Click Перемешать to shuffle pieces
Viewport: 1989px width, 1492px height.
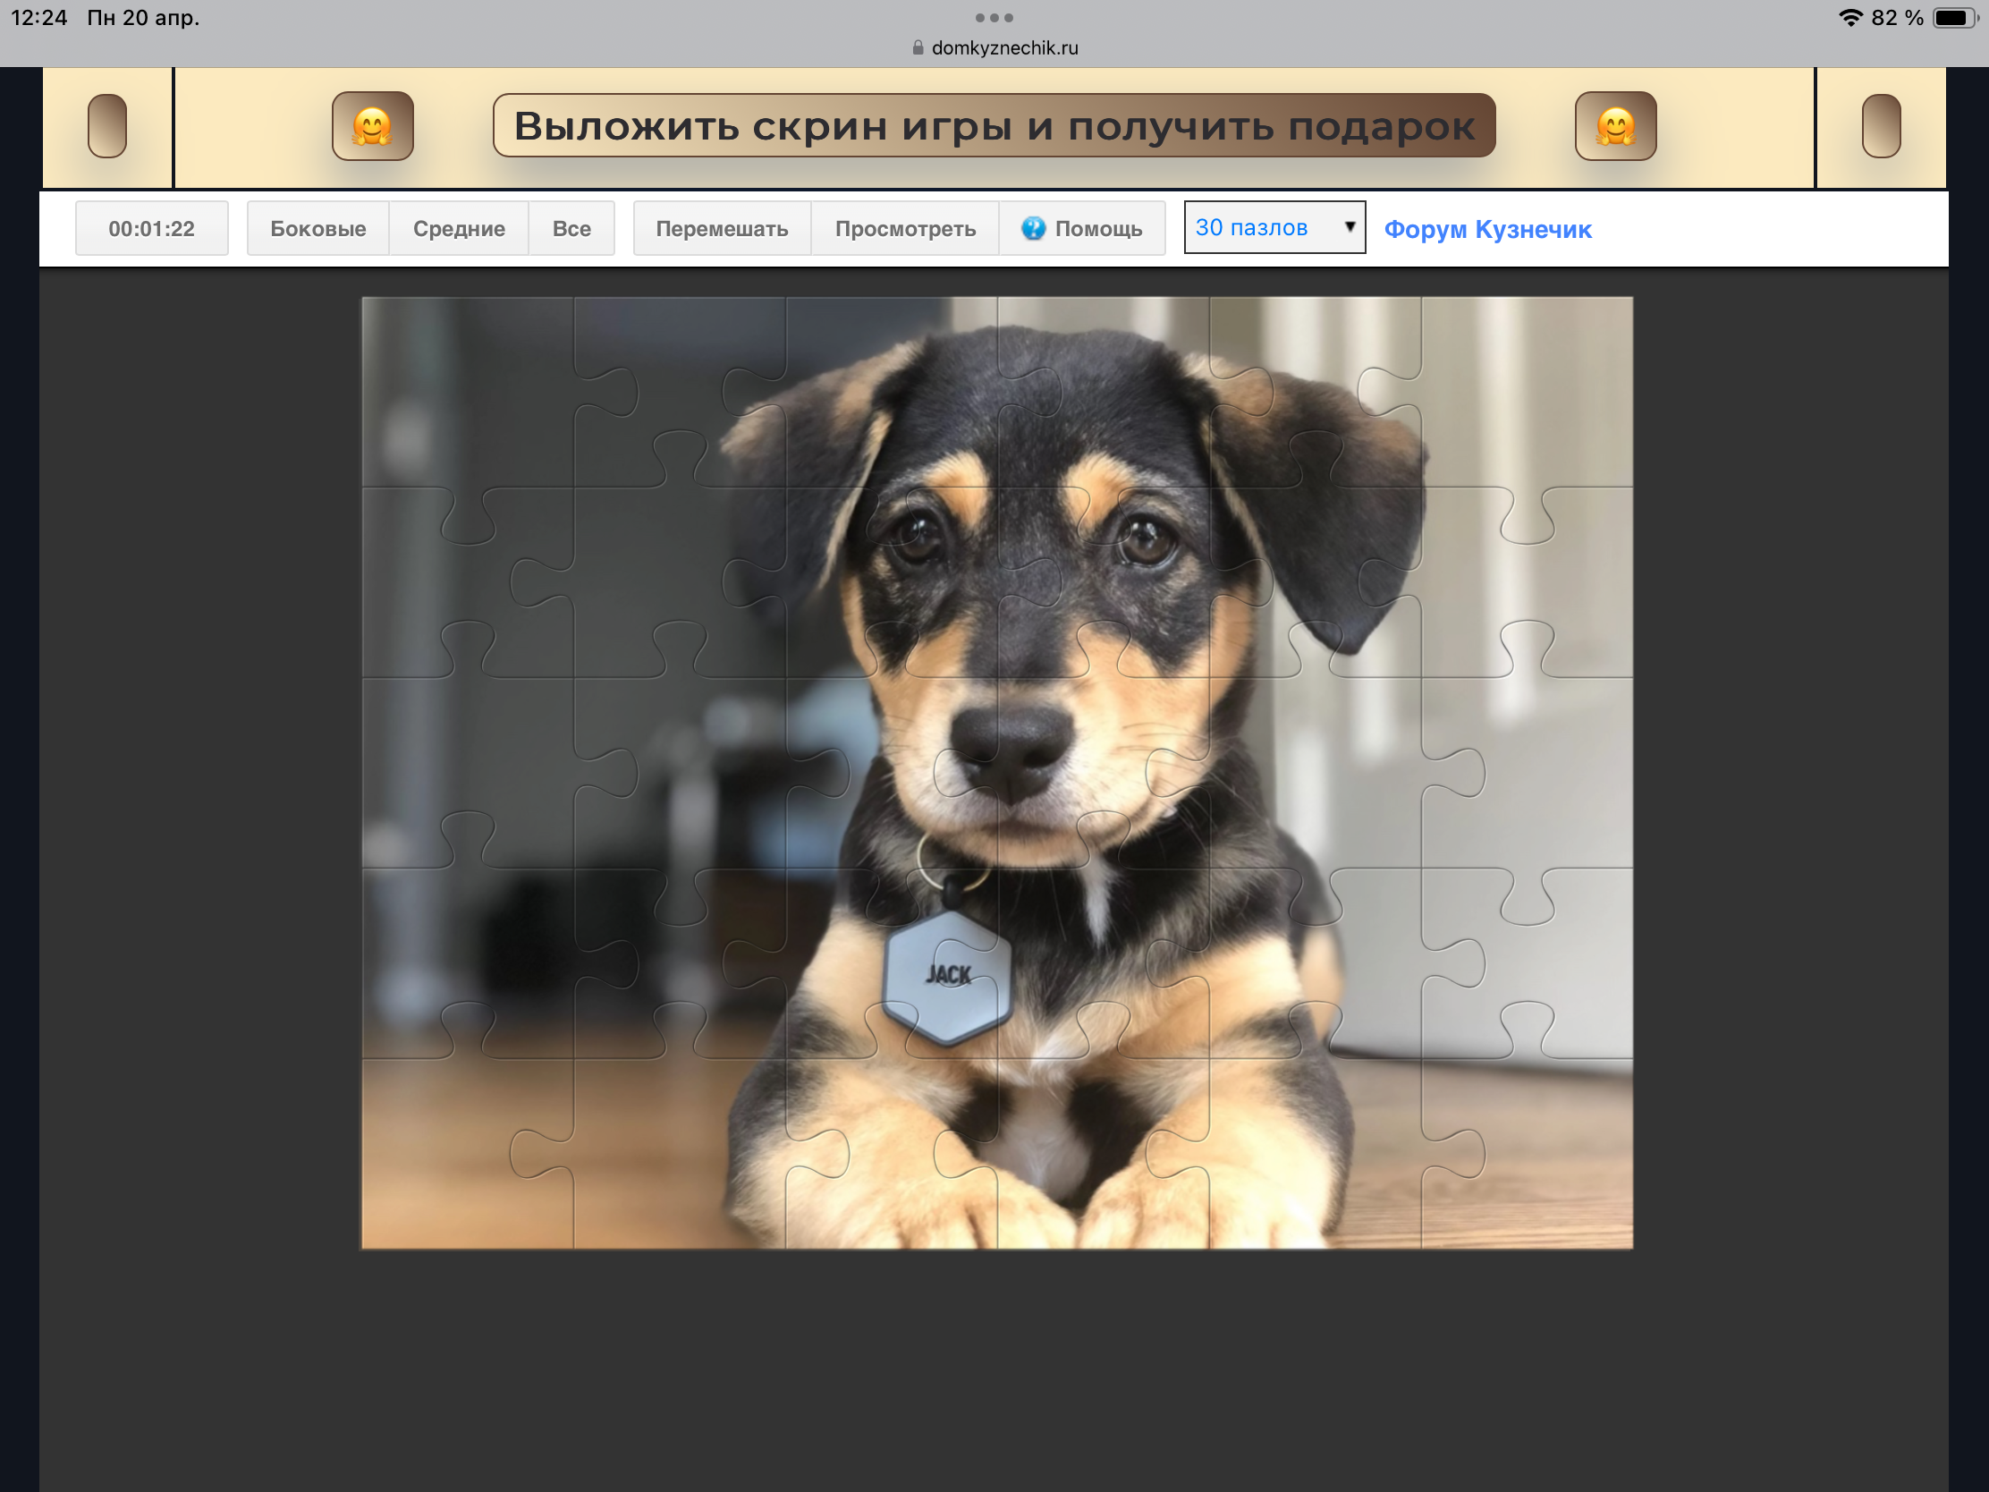coord(721,228)
